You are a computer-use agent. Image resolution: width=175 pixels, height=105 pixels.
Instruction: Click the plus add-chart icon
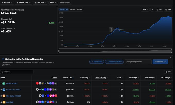point(152,9)
